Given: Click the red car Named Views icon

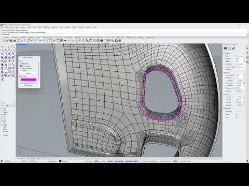Looking at the screenshot, I should (x=65, y=40).
